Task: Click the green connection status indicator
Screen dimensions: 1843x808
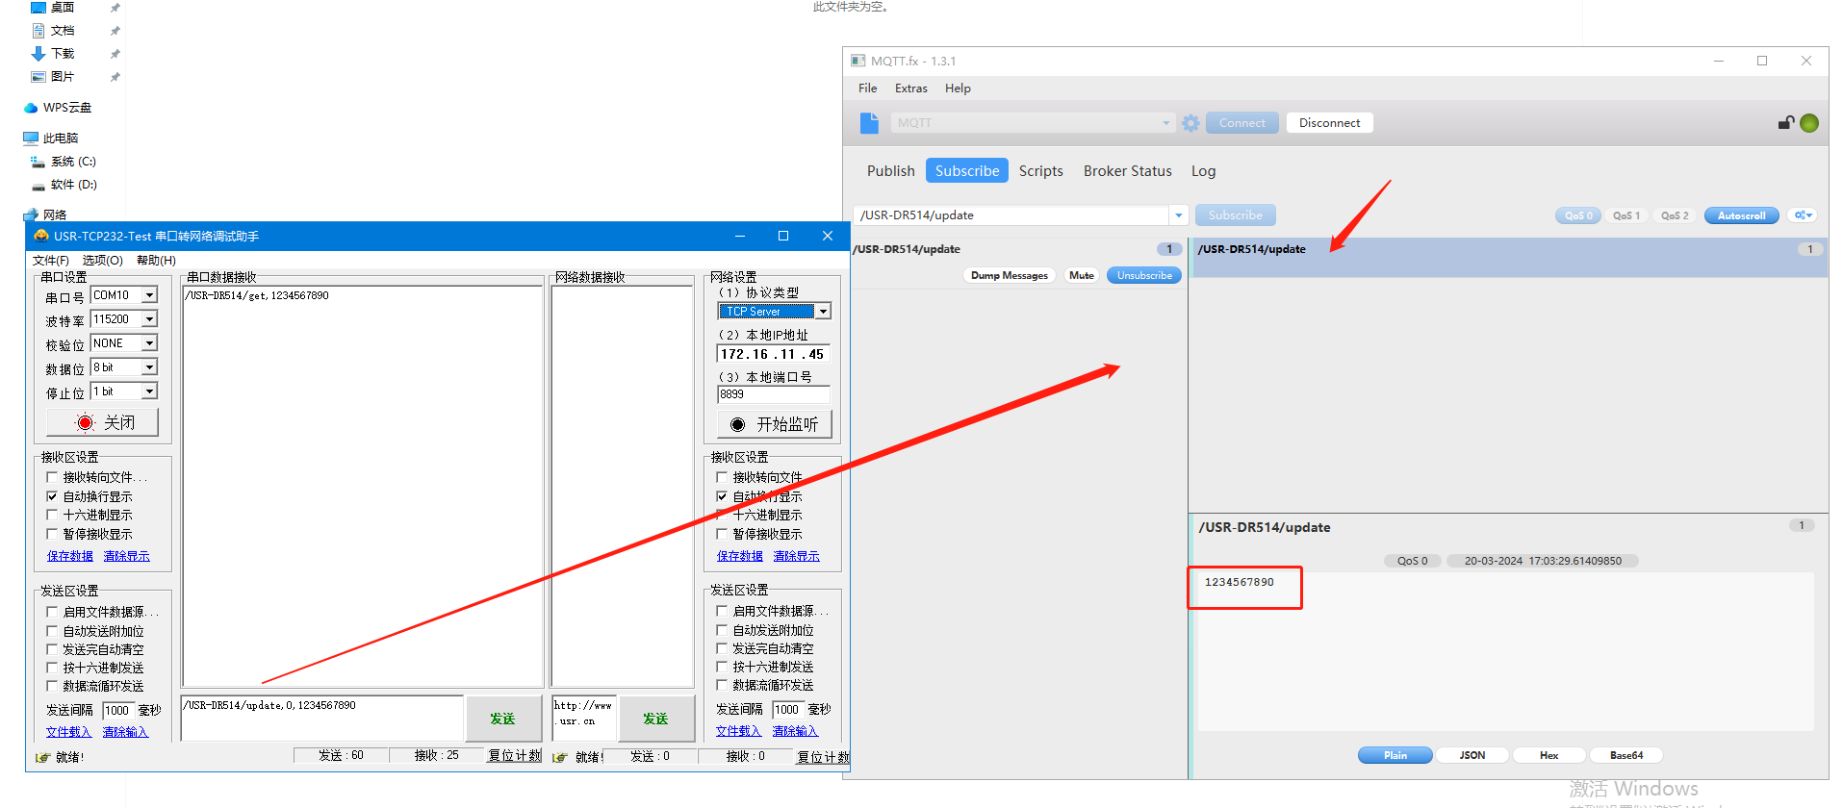Action: coord(1809,123)
